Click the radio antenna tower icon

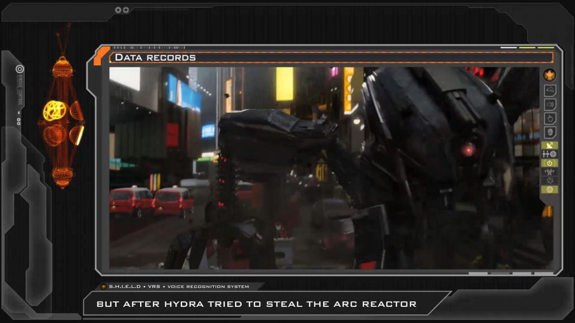coord(549,172)
